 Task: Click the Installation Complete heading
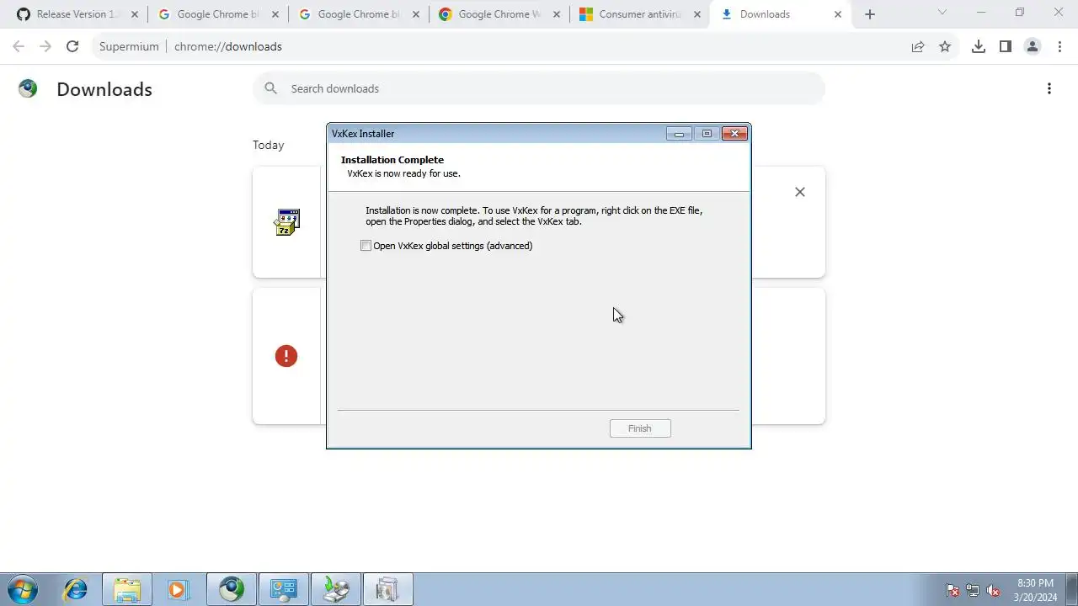(392, 160)
